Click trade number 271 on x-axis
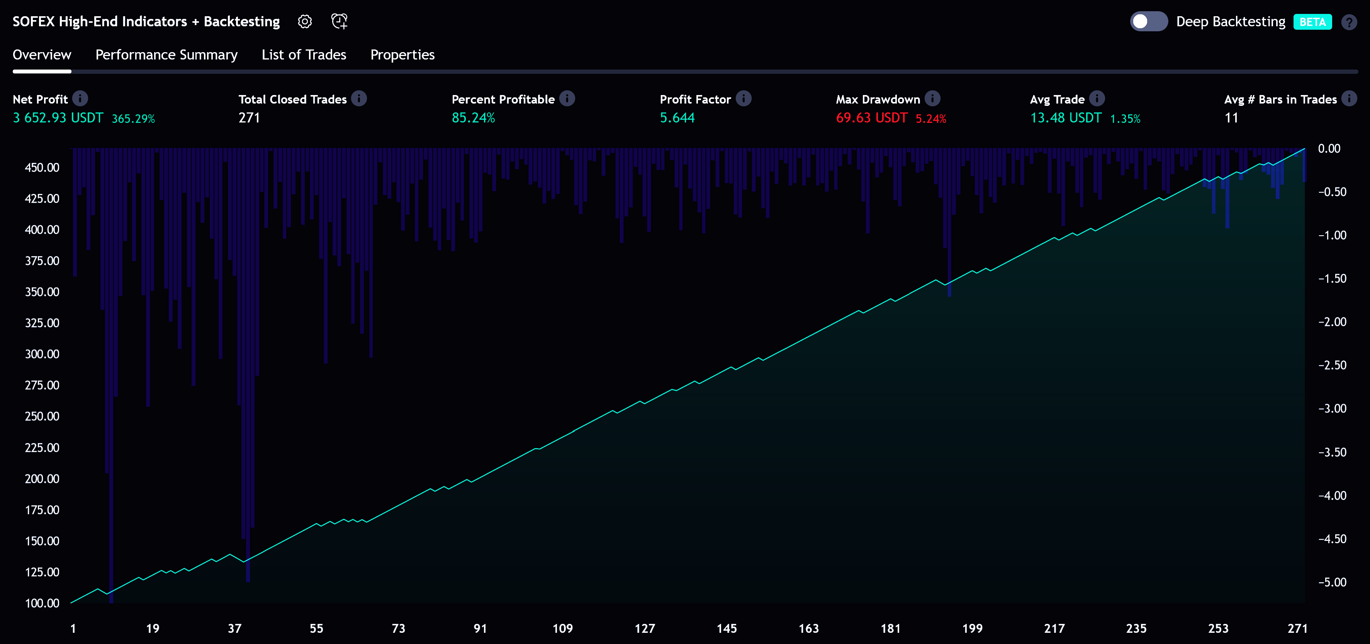 point(1298,629)
